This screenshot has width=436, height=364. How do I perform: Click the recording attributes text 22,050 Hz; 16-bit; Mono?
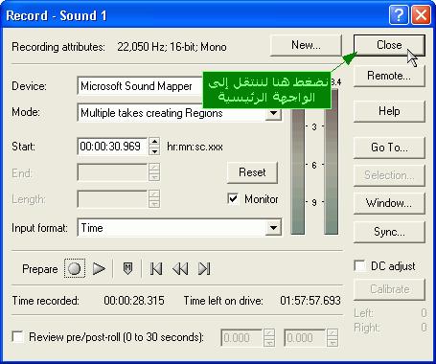point(172,47)
